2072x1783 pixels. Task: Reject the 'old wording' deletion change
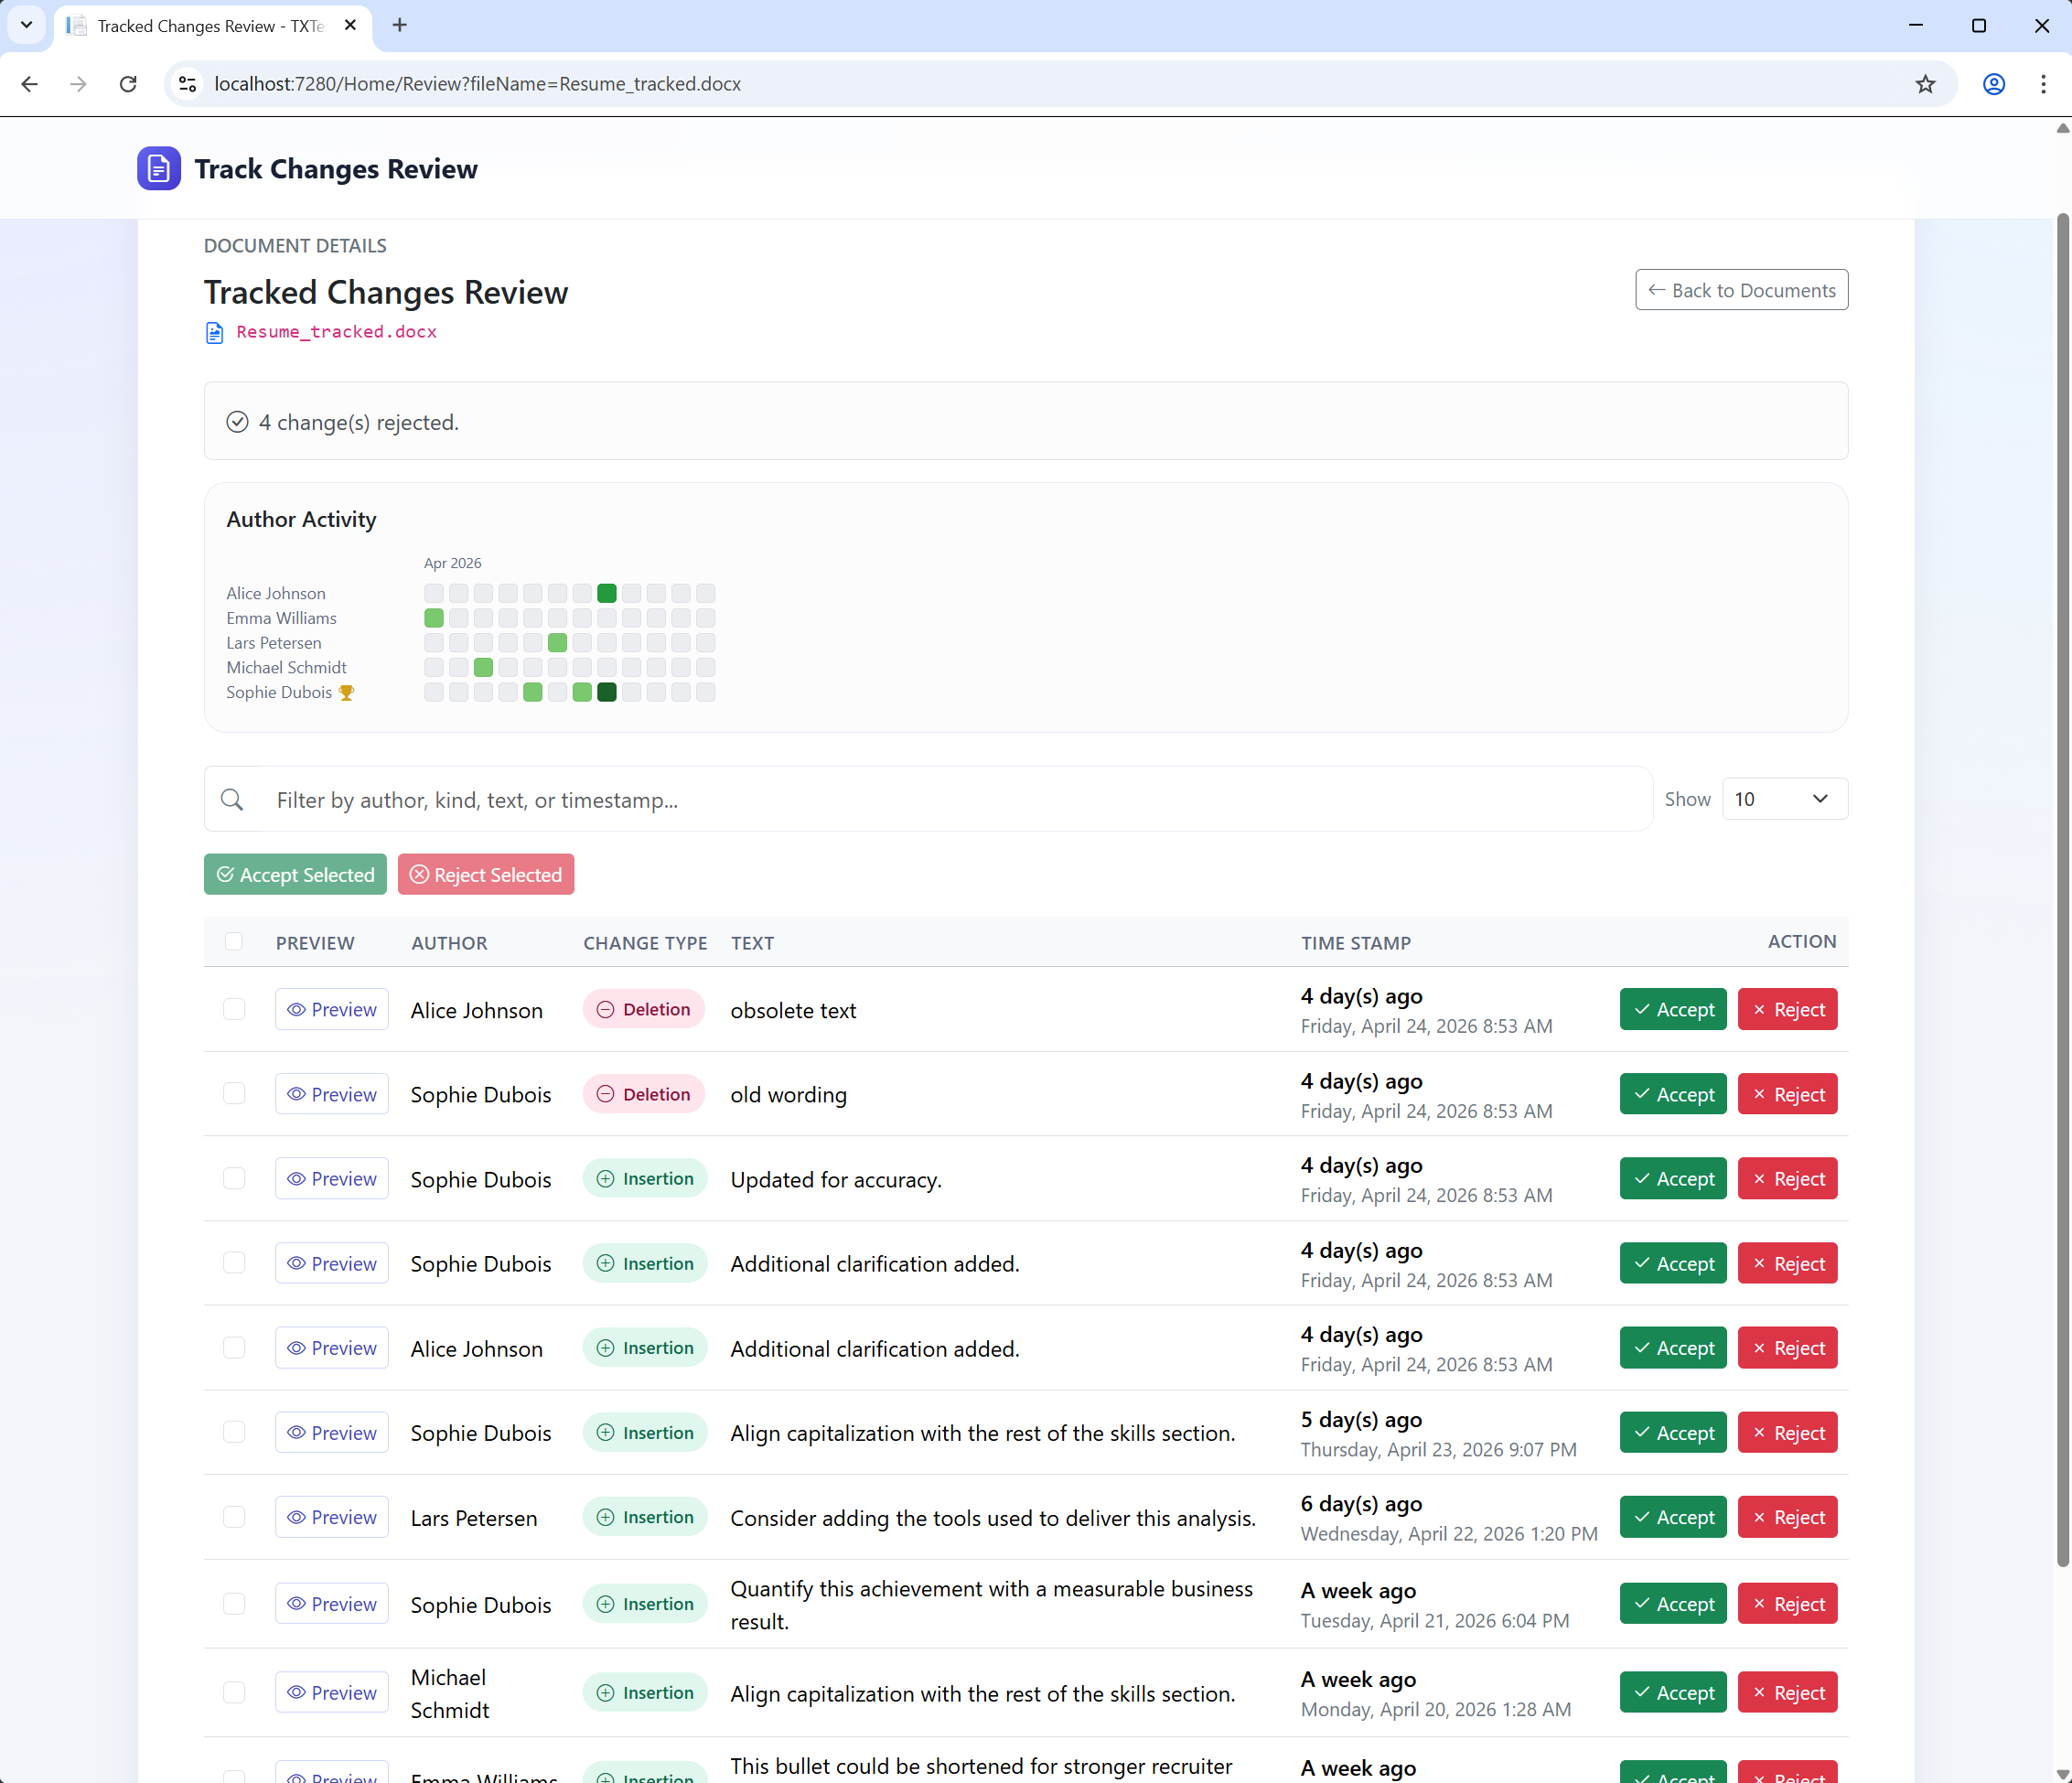coord(1787,1094)
